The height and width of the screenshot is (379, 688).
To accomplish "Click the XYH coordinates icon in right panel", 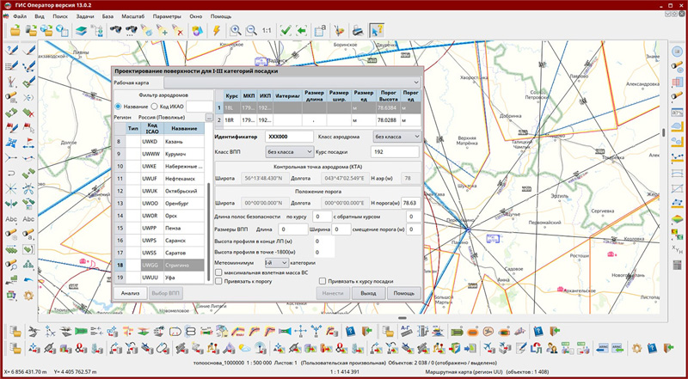I will point(678,248).
